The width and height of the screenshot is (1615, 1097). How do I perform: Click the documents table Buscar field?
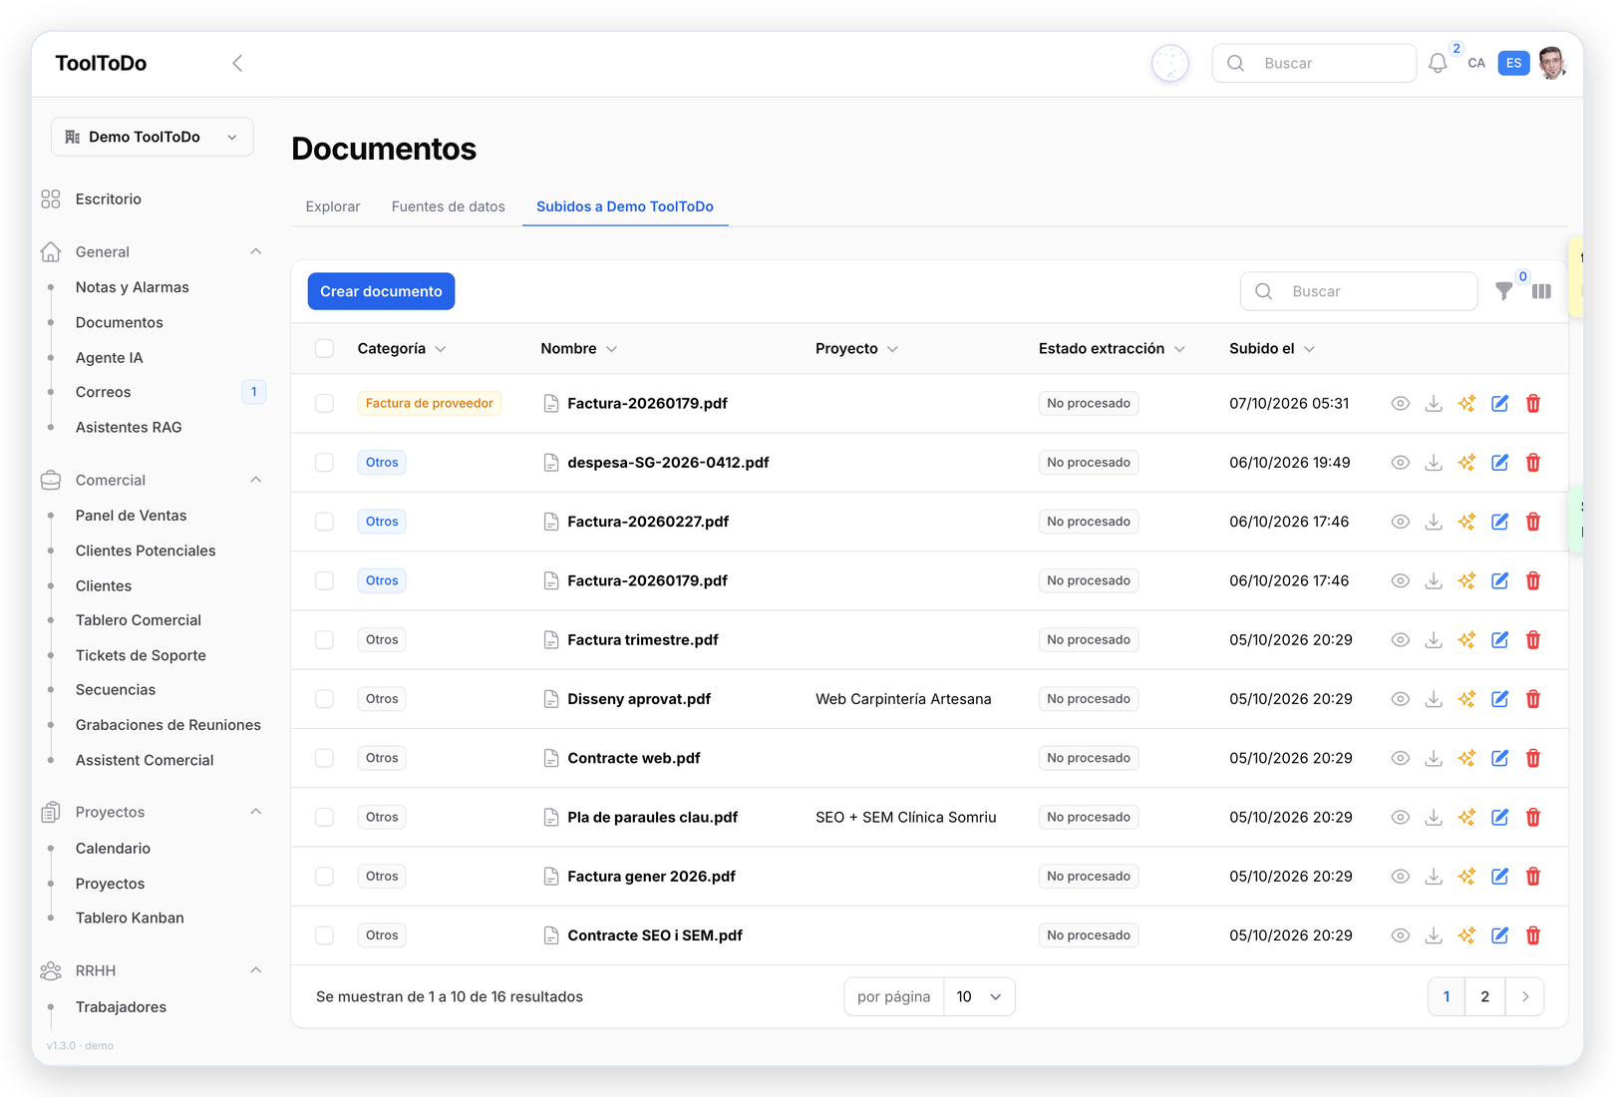coord(1359,291)
